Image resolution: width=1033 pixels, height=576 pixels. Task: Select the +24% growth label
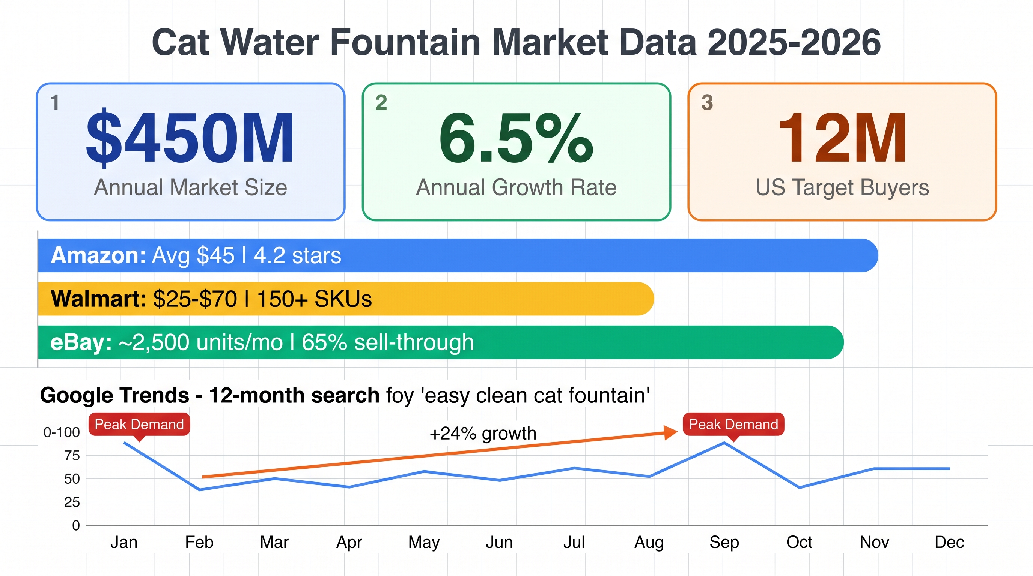[x=483, y=433]
